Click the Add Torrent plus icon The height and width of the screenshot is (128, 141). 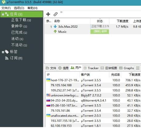point(48,14)
